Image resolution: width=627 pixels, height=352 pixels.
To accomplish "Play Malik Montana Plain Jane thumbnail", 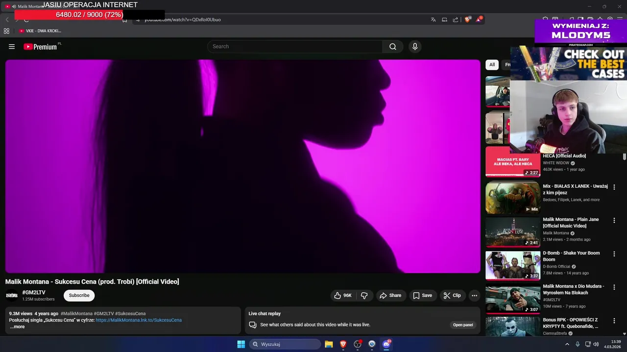I will coord(513,231).
